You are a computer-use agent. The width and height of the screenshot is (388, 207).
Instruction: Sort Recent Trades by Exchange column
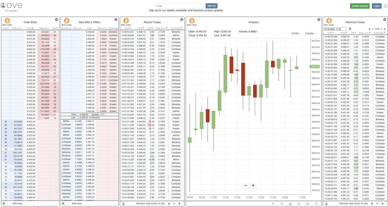177,28
